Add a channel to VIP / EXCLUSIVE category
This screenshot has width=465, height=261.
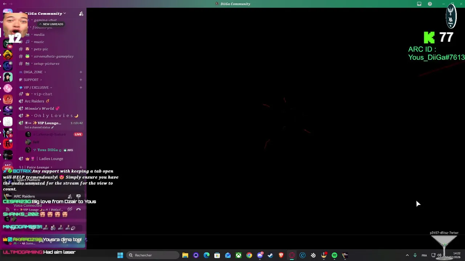click(81, 87)
